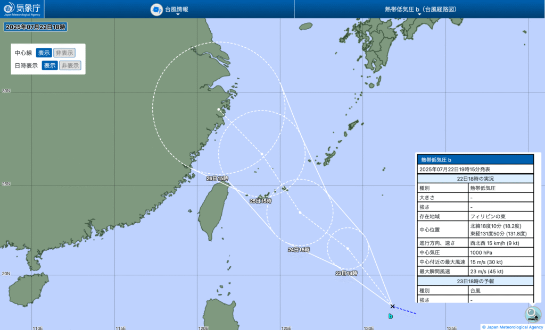Click the 25日15時 forecast label
The width and height of the screenshot is (545, 330).
pos(260,201)
